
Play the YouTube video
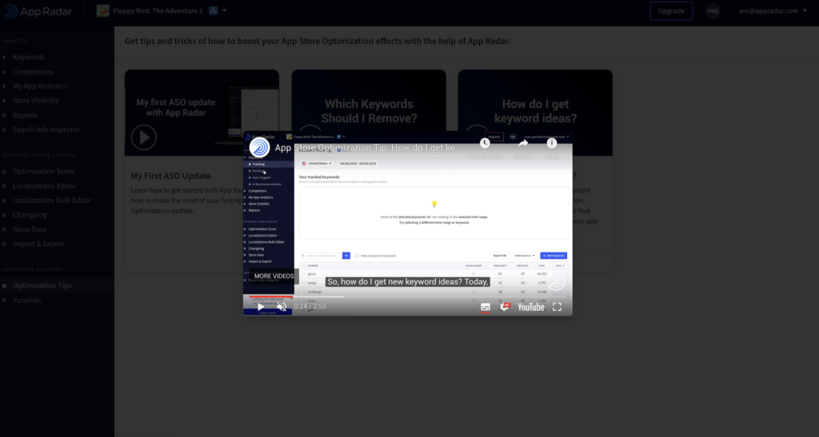(x=261, y=307)
